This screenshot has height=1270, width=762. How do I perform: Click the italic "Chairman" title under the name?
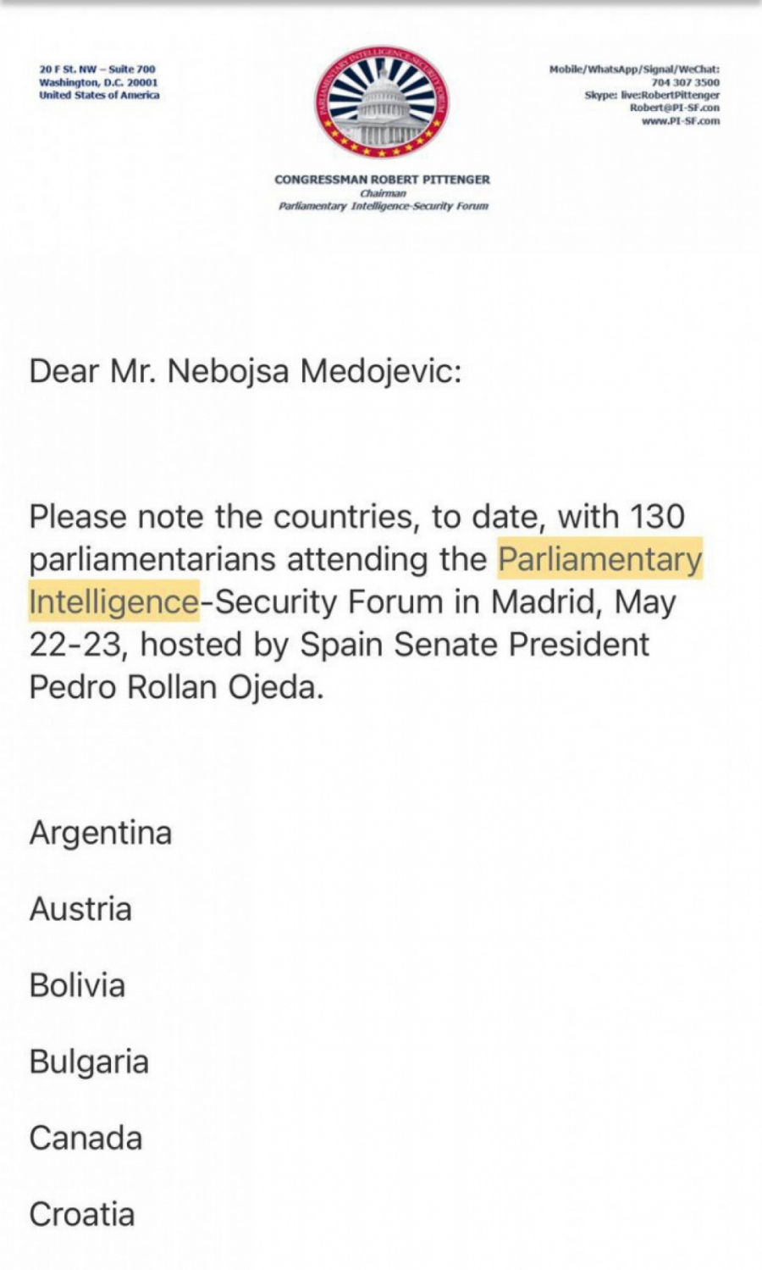click(383, 193)
